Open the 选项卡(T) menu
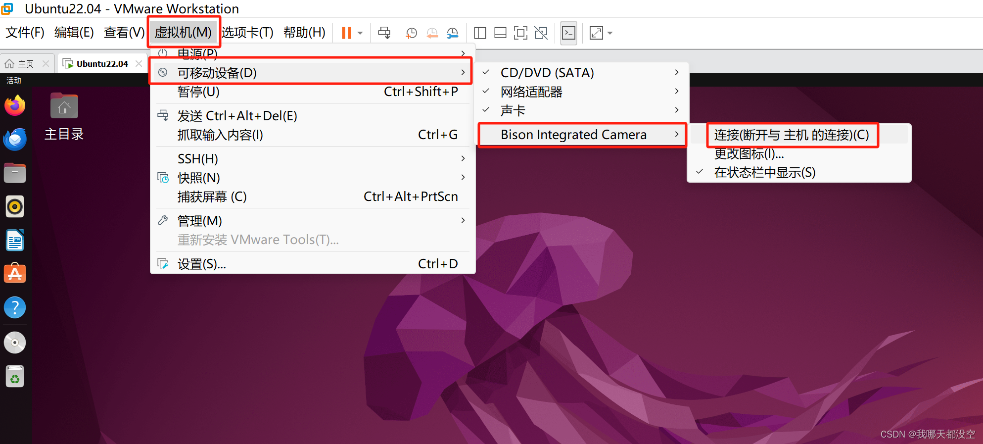983x444 pixels. [x=247, y=33]
